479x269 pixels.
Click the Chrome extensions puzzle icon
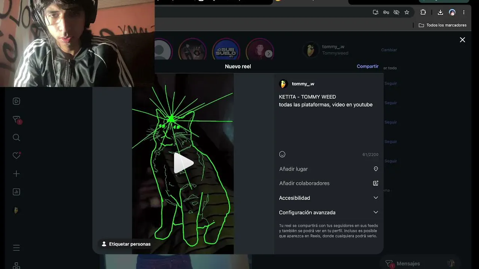(423, 12)
